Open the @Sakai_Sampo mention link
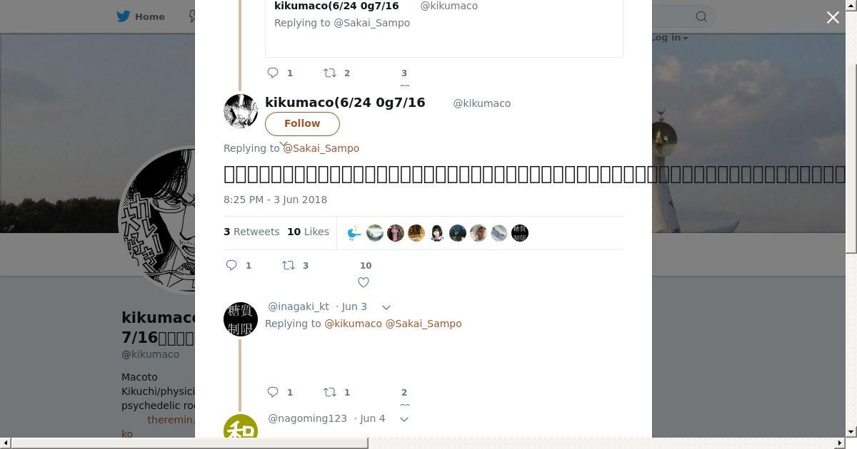857x449 pixels. pyautogui.click(x=321, y=148)
